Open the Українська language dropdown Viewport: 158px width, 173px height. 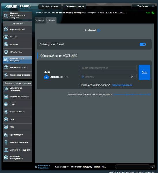pyautogui.click(x=143, y=6)
